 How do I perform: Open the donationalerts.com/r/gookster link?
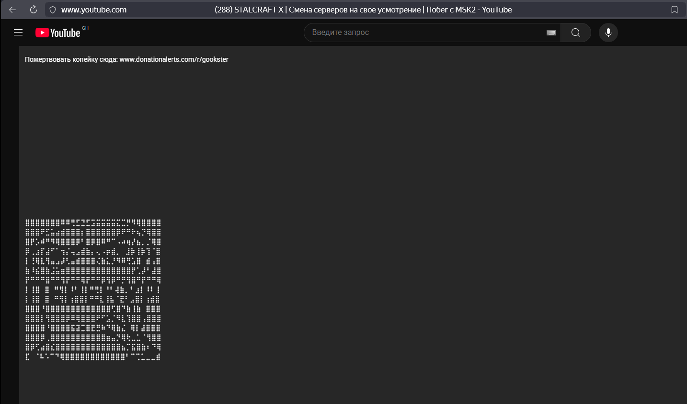tap(173, 59)
